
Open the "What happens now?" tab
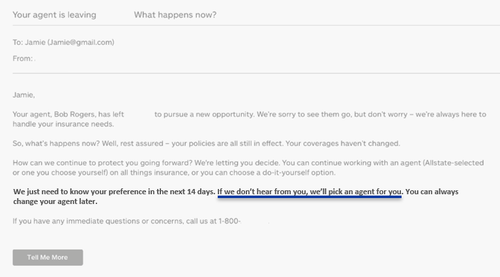coord(175,15)
